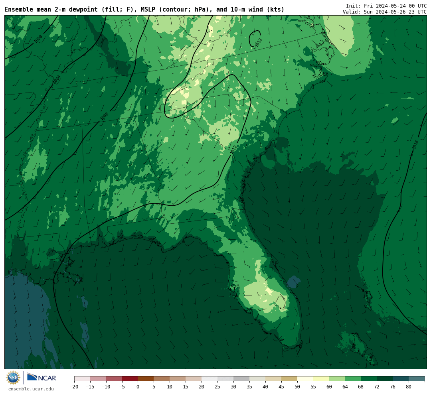Click the light green swatch between 60 and 64
The width and height of the screenshot is (431, 394).
coord(337,379)
